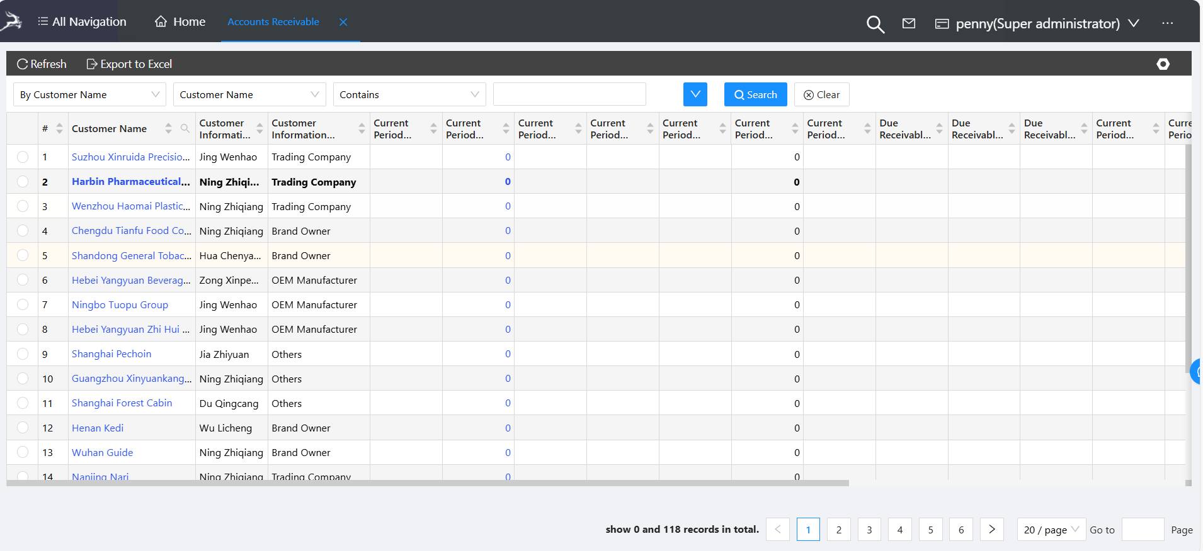Open the By Customer Name dropdown
This screenshot has height=551, width=1203.
89,95
